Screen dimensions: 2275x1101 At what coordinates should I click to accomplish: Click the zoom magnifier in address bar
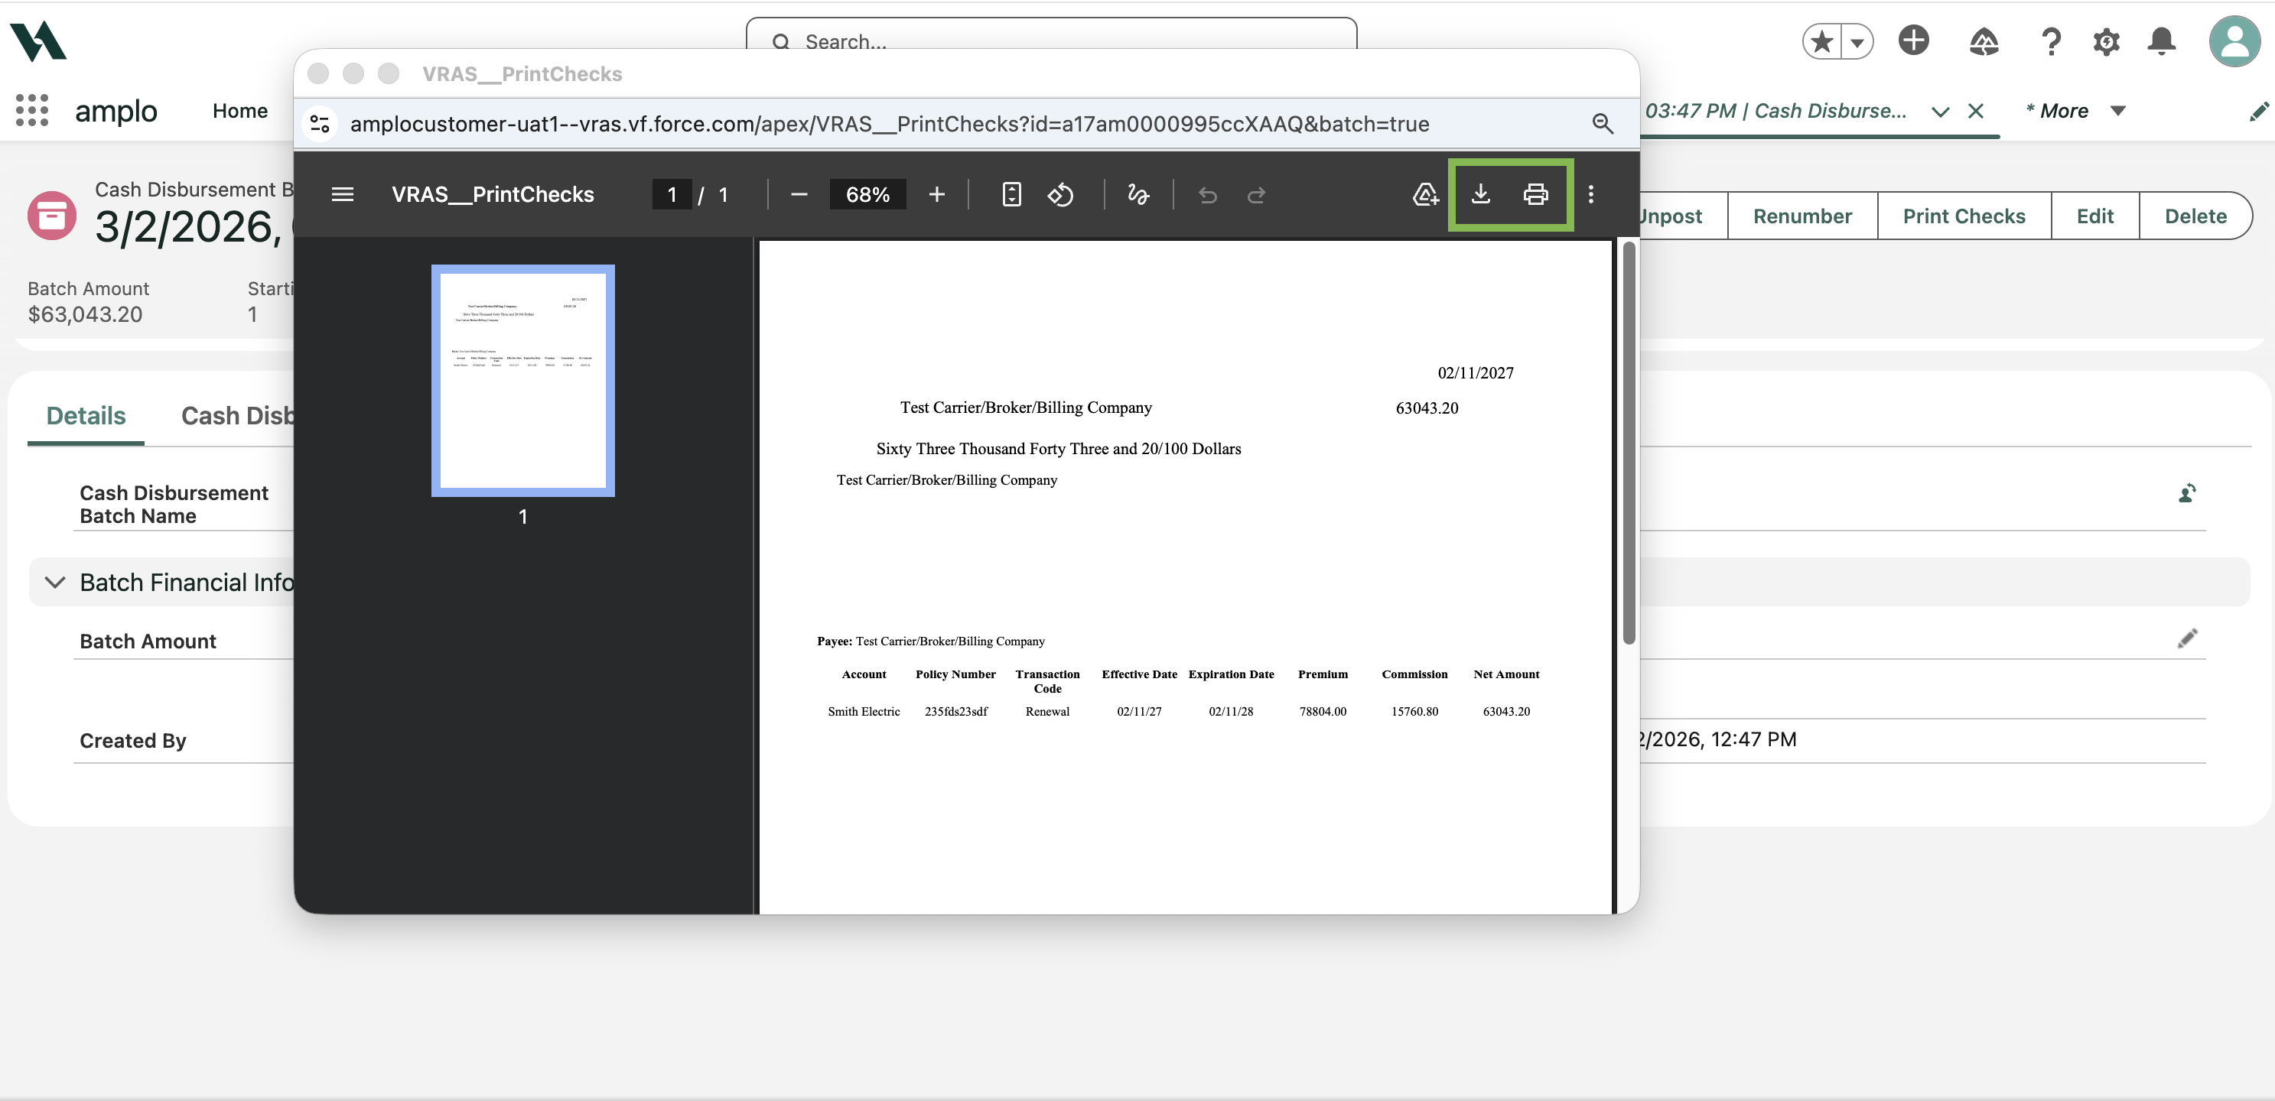1602,124
